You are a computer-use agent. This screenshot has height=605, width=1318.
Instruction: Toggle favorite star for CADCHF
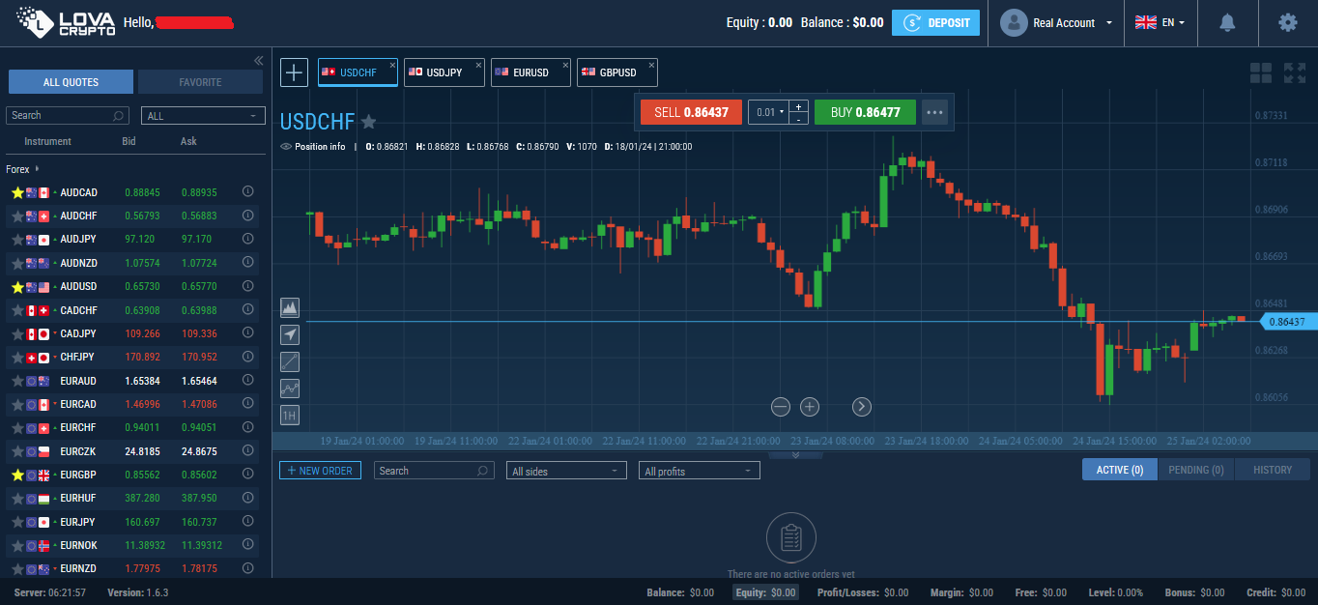click(x=17, y=310)
